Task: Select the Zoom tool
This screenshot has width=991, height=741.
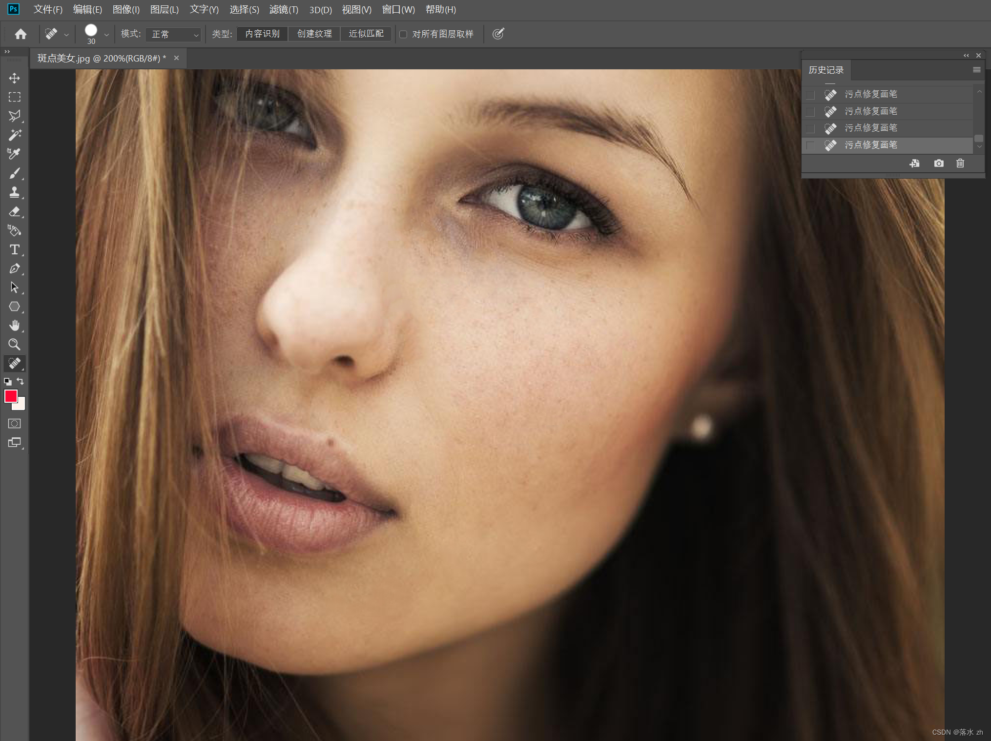Action: [14, 345]
